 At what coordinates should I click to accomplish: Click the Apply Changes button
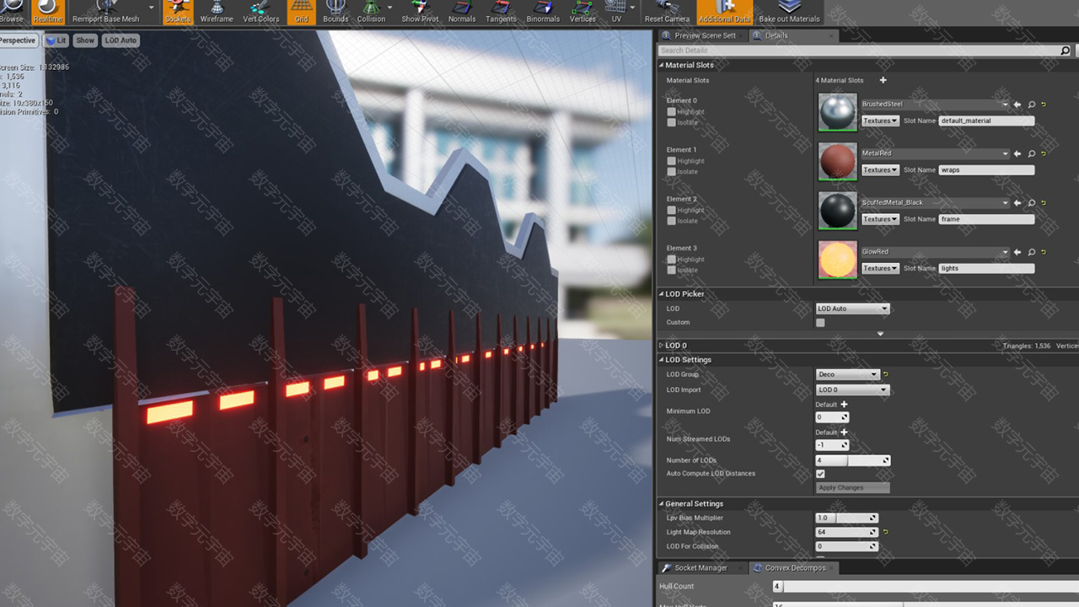pos(852,487)
